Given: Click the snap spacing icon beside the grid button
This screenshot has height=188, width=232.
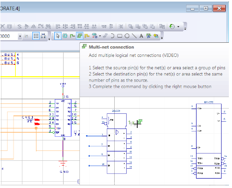Looking at the screenshot, I should pos(43,36).
